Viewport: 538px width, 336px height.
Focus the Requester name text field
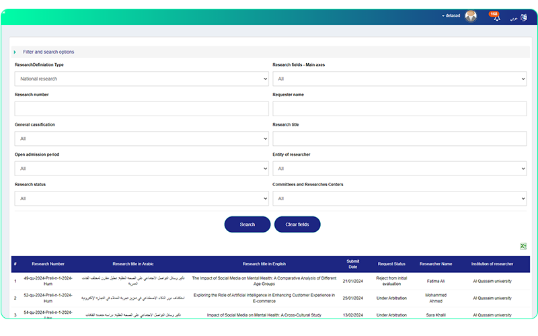[399, 109]
